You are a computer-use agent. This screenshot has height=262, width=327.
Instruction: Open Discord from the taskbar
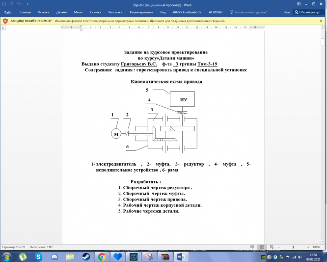(54, 257)
